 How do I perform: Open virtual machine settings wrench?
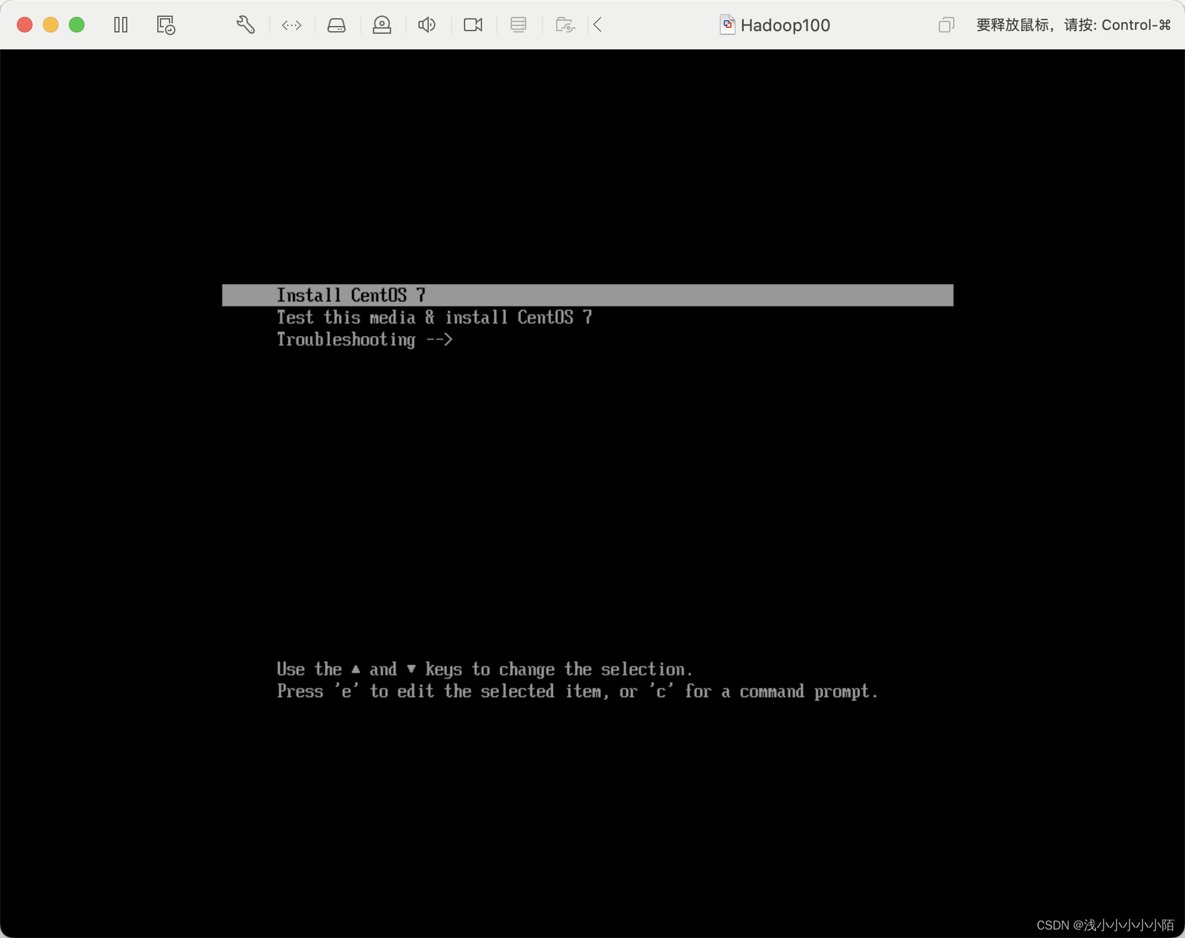pyautogui.click(x=246, y=25)
